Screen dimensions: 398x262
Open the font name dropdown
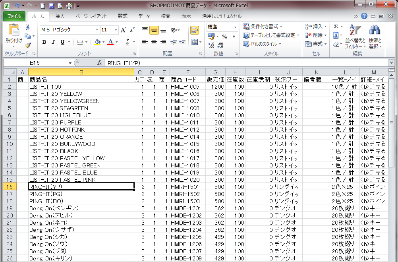[97, 30]
